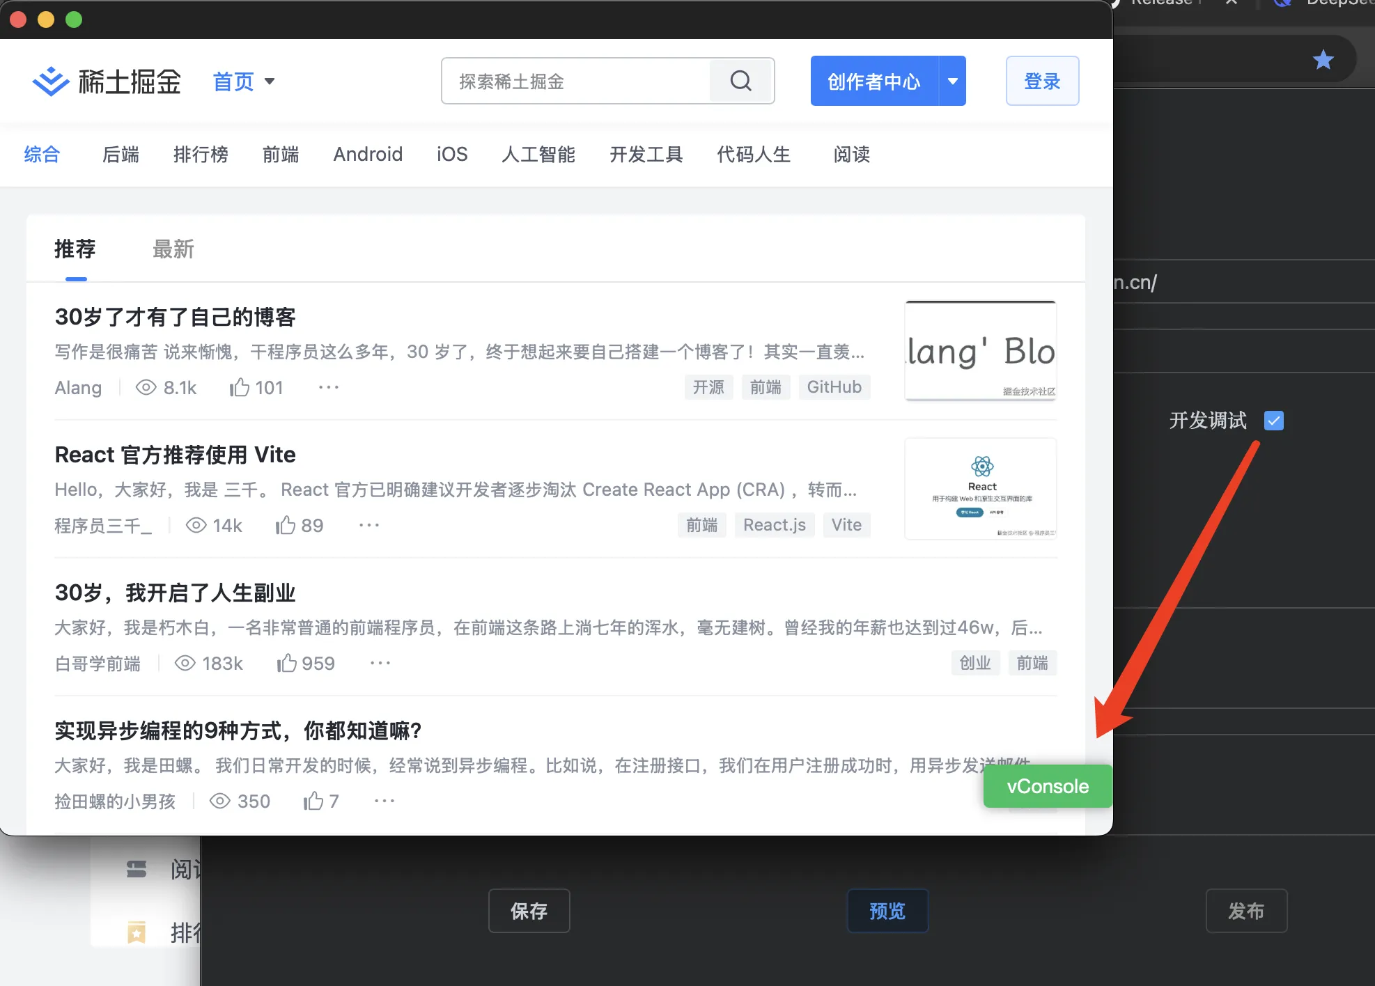Click the 登录 button
Viewport: 1375px width, 986px height.
pyautogui.click(x=1041, y=81)
